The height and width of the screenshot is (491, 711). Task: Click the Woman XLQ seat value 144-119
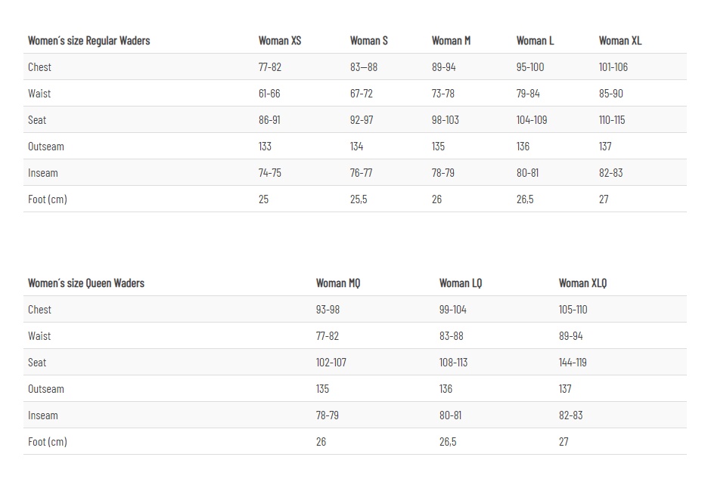pyautogui.click(x=573, y=363)
